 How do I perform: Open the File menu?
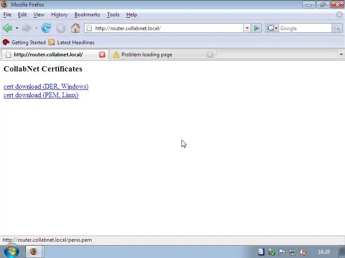click(7, 15)
